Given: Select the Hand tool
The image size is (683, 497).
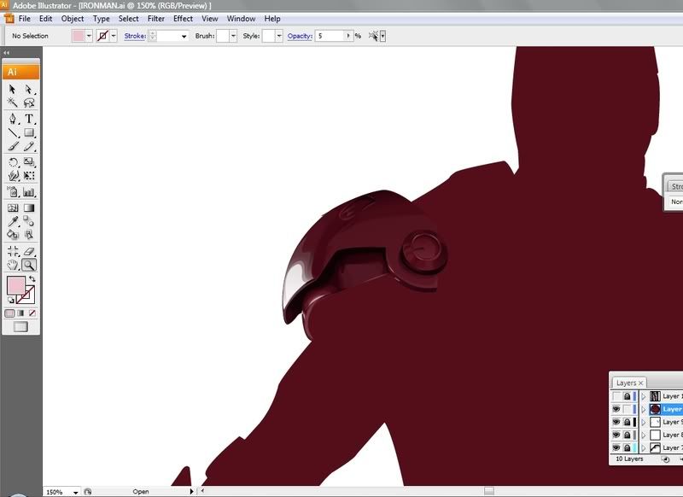Looking at the screenshot, I should 13,265.
